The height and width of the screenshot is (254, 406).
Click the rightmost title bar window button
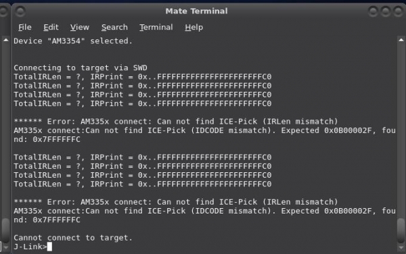pyautogui.click(x=399, y=11)
